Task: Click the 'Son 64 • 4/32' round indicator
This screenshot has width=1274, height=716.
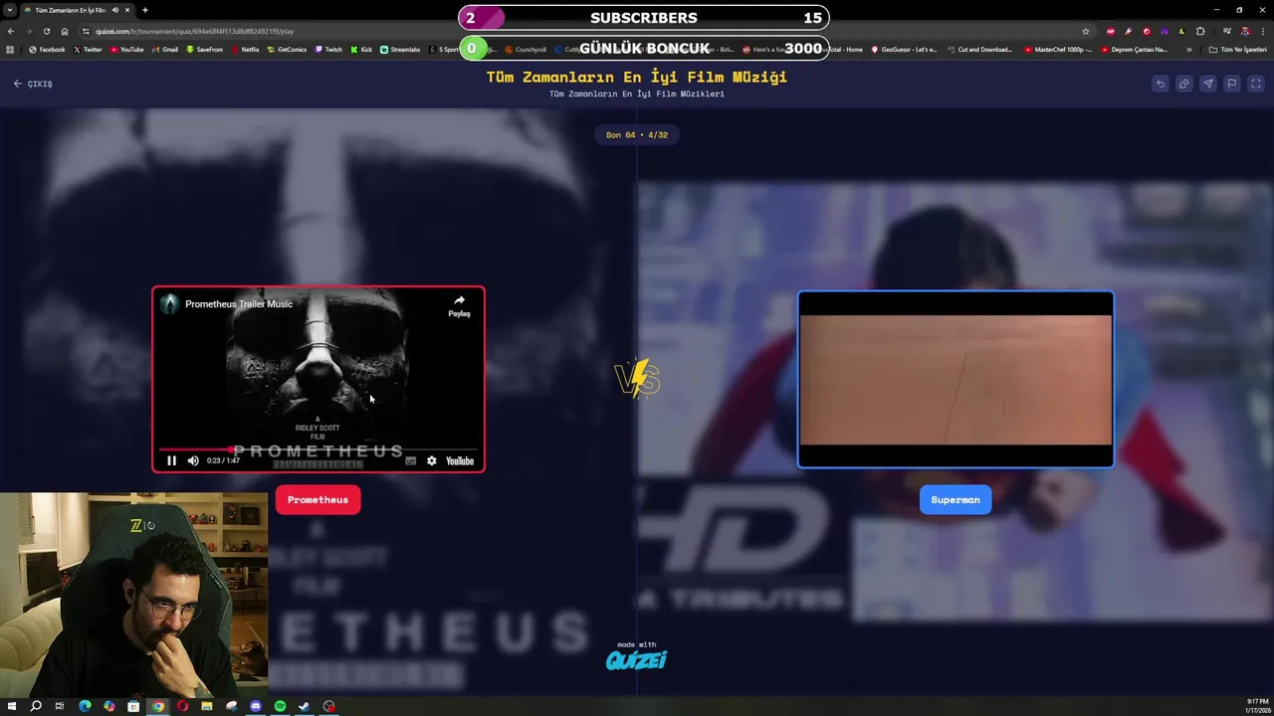Action: [x=637, y=135]
